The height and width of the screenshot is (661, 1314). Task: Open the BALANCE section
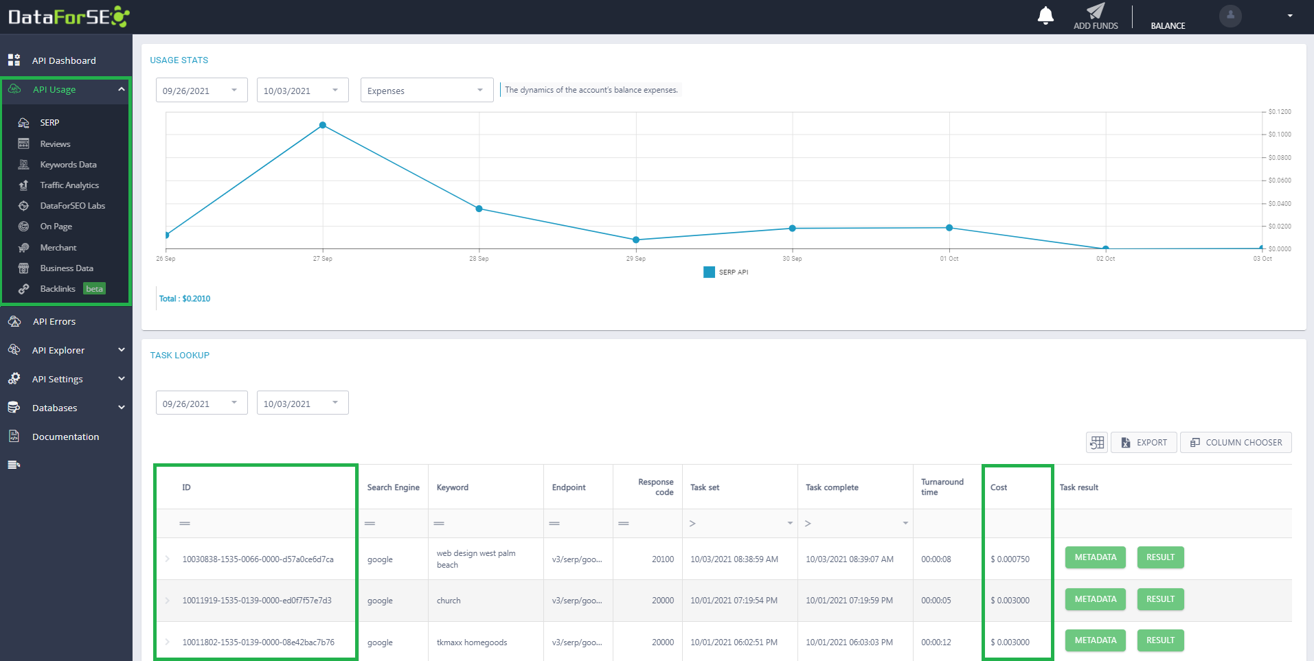tap(1168, 25)
